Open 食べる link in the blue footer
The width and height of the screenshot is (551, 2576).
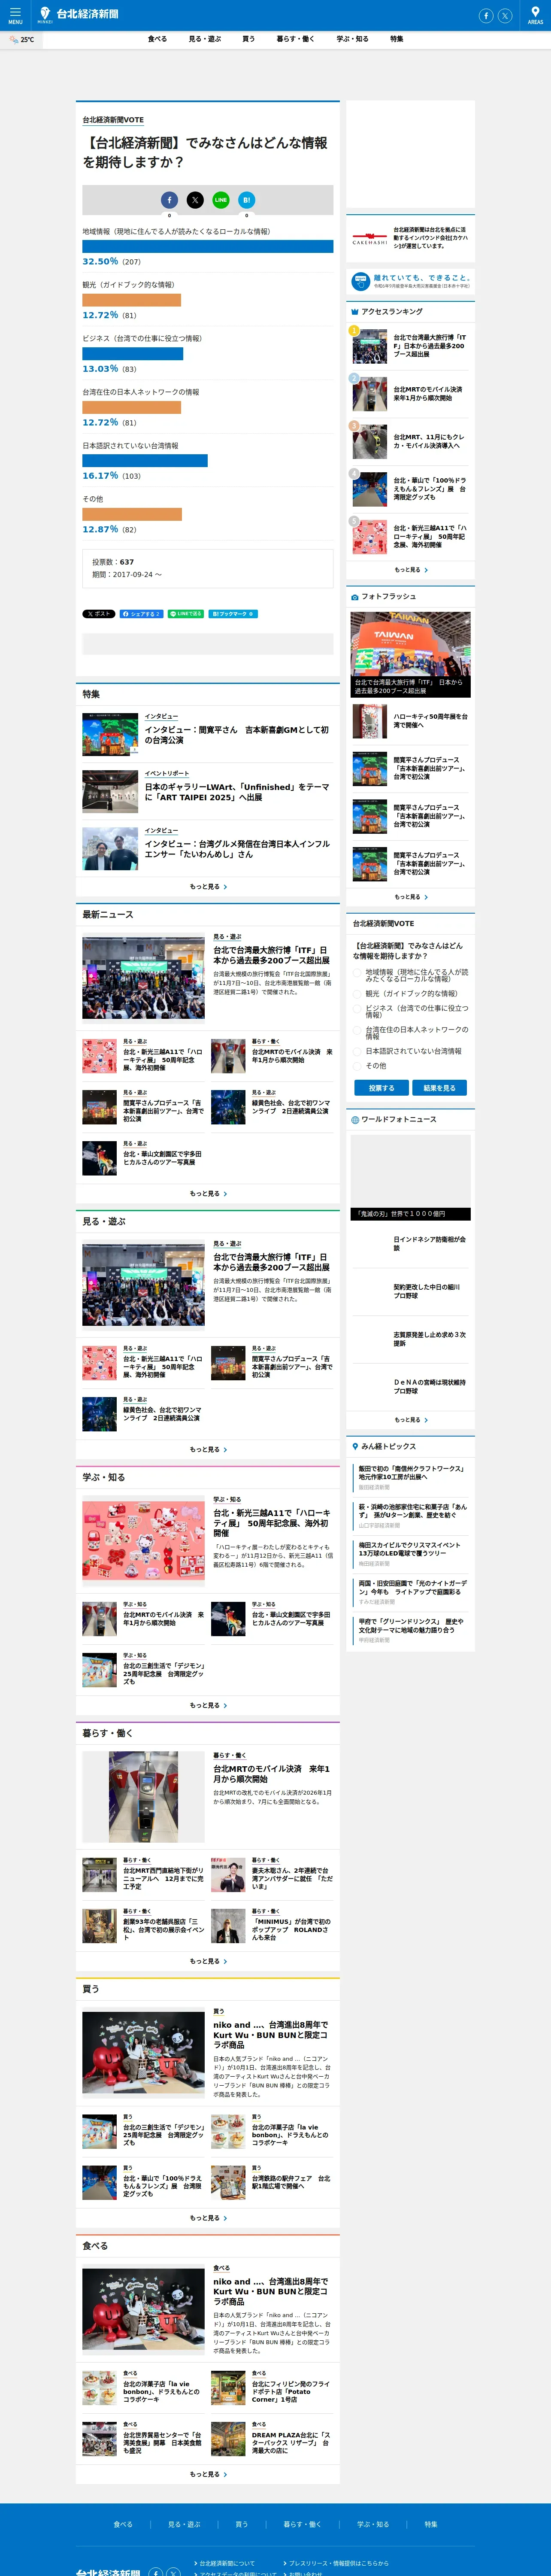(123, 2524)
